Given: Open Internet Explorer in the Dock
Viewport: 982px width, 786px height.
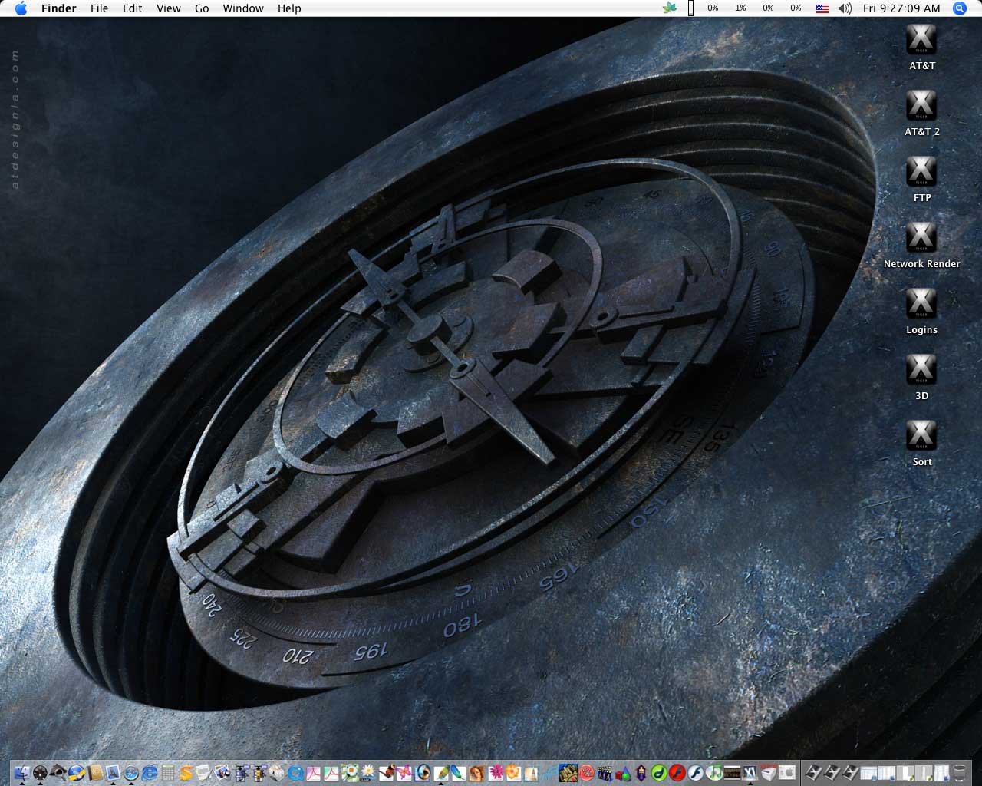Looking at the screenshot, I should [150, 772].
